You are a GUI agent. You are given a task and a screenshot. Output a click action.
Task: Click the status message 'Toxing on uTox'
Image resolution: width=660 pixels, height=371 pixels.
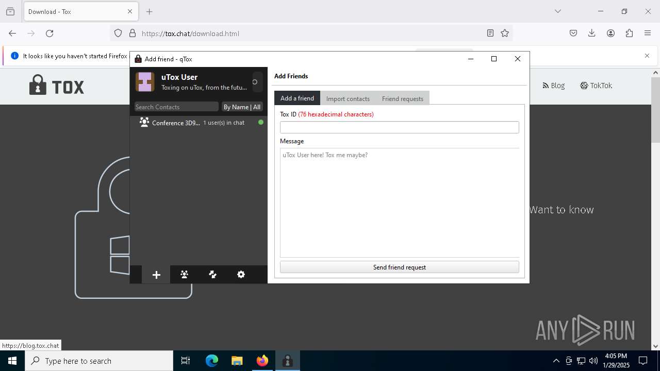[x=204, y=88]
